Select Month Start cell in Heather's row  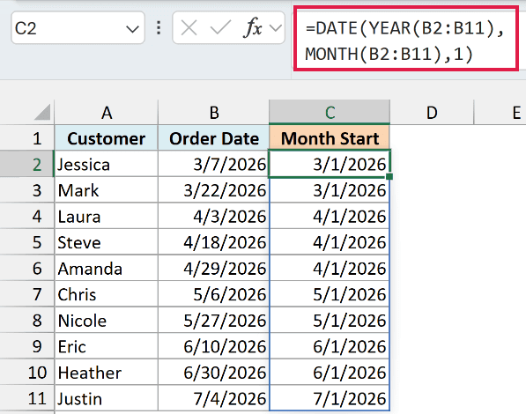point(330,372)
